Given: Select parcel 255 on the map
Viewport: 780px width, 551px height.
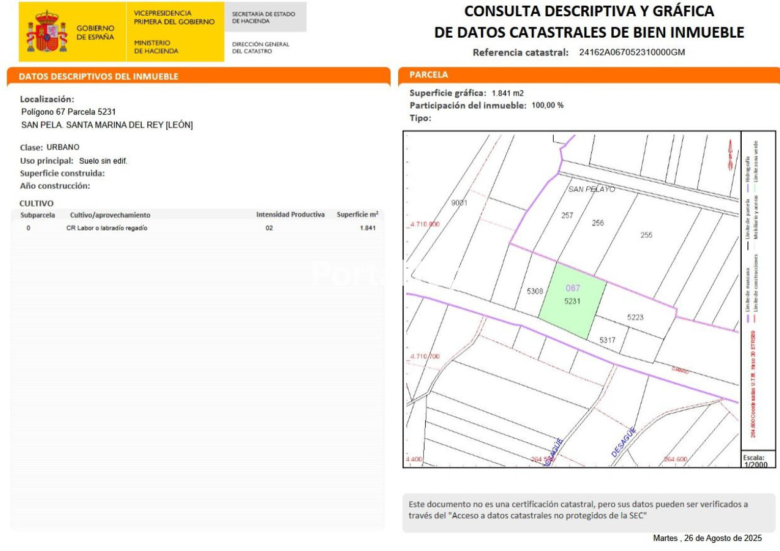Looking at the screenshot, I should (x=646, y=235).
